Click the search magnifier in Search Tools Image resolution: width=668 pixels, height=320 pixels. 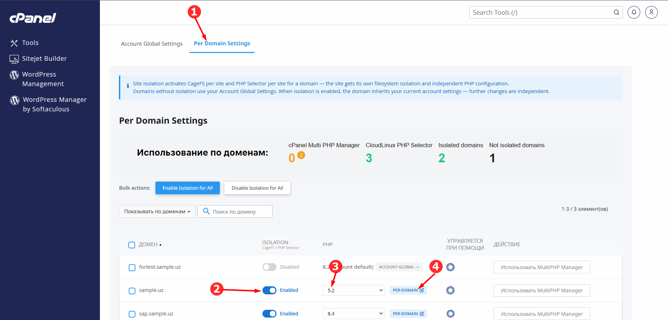coord(616,12)
